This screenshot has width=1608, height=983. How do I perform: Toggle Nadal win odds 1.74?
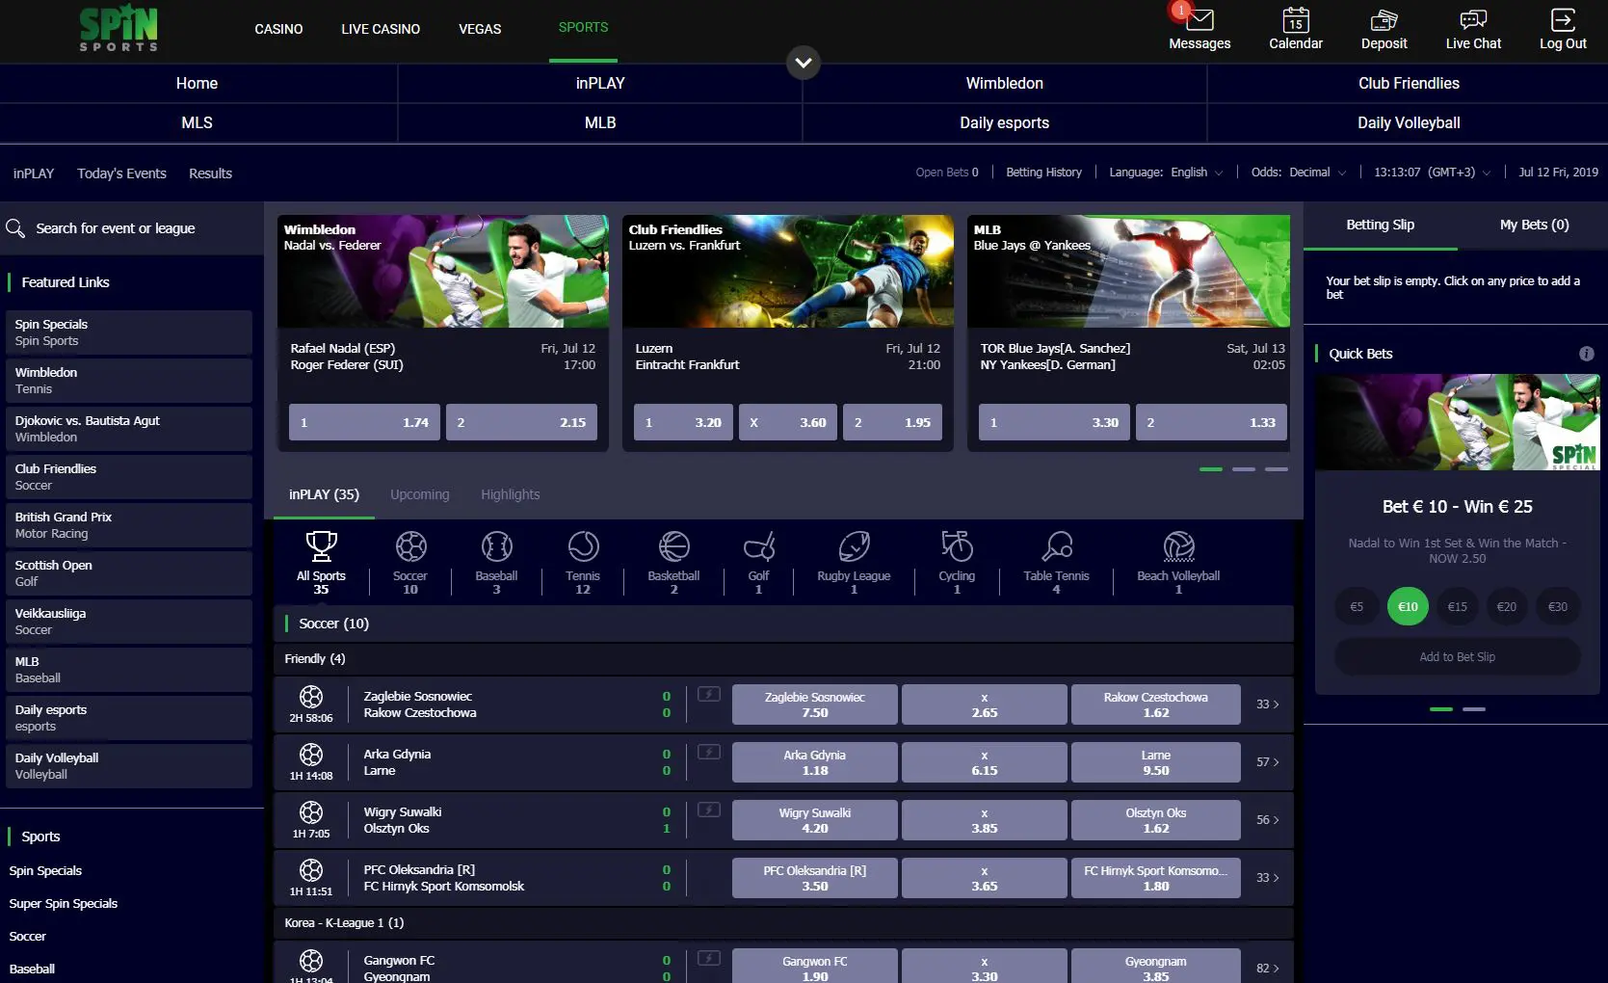point(364,422)
